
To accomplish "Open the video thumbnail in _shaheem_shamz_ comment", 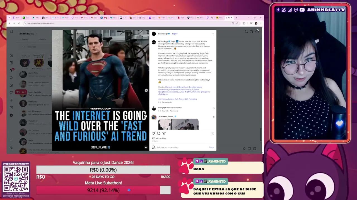I will pyautogui.click(x=178, y=124).
